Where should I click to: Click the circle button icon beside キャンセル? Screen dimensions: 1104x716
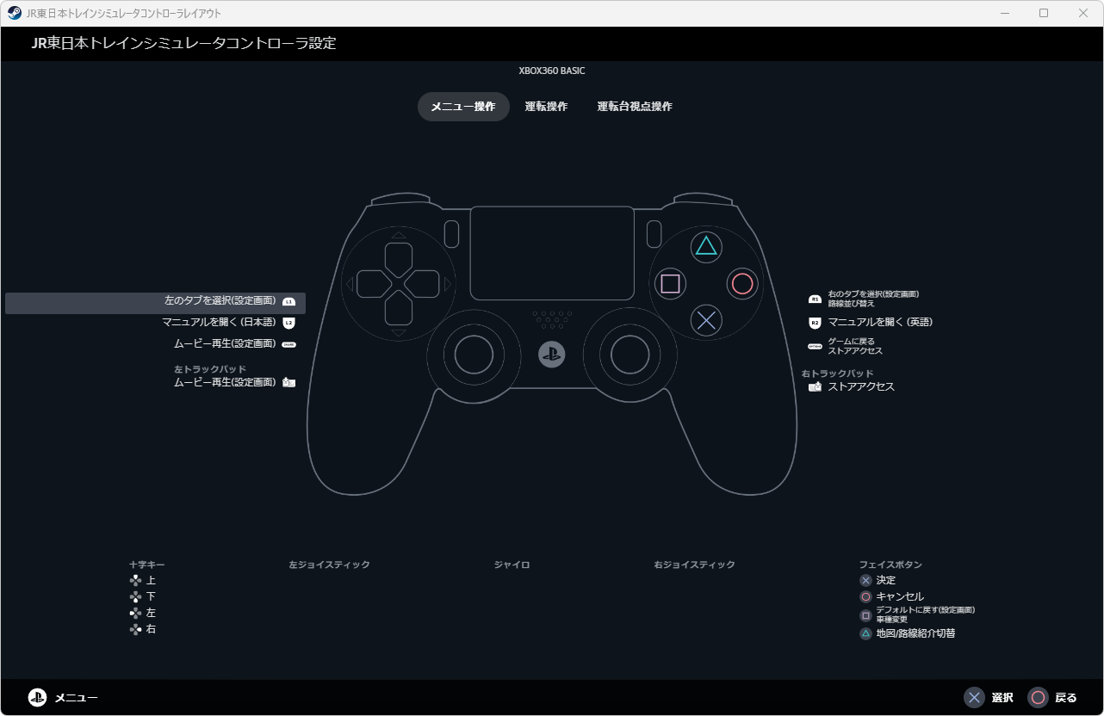coord(865,596)
